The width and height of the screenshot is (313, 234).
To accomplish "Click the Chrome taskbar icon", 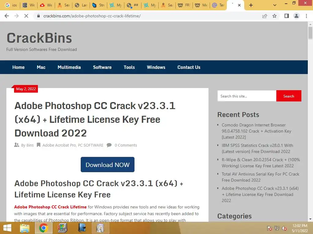I will [43, 228].
